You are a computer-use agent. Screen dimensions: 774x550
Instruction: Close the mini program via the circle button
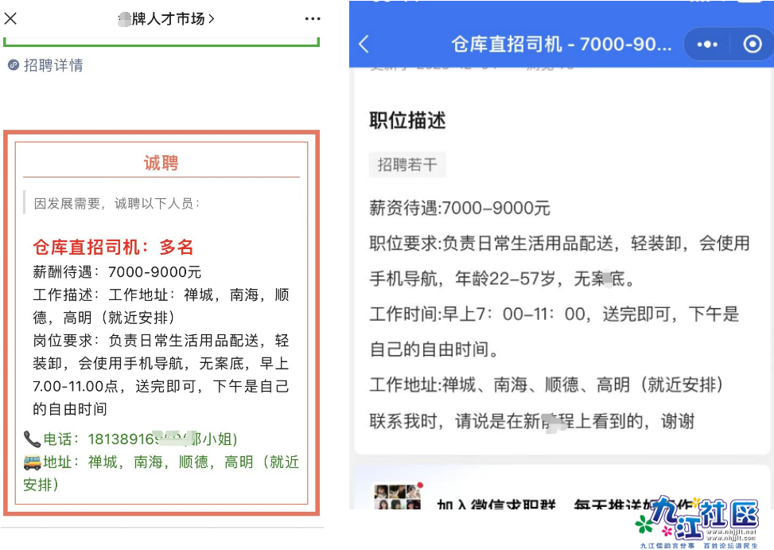[x=751, y=45]
